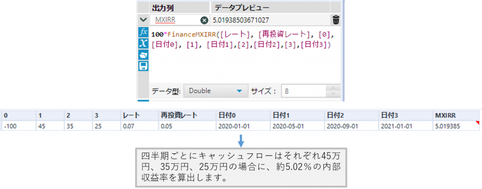Click the サイズ field showing 8
Screen dimensions: 482x189
[304, 91]
